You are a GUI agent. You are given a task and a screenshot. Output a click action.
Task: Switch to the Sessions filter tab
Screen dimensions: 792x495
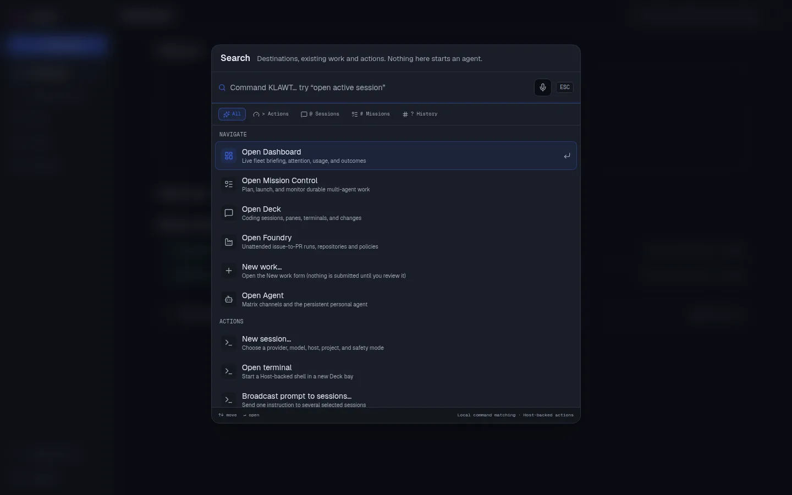coord(320,114)
